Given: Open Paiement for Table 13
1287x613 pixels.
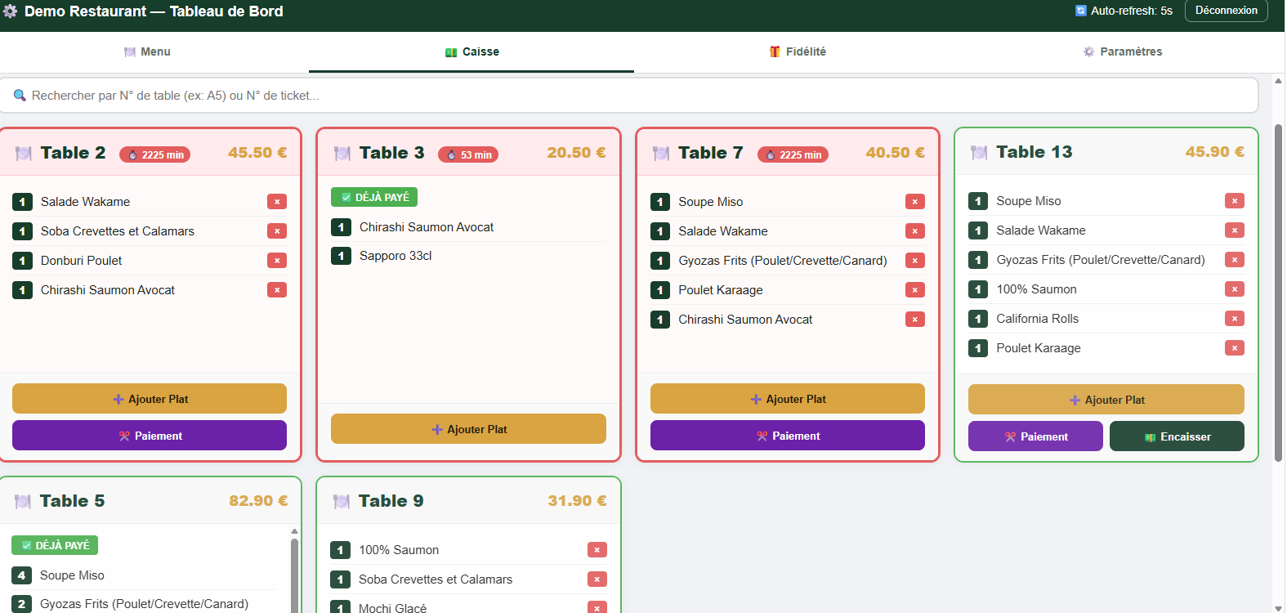Looking at the screenshot, I should click(1035, 436).
